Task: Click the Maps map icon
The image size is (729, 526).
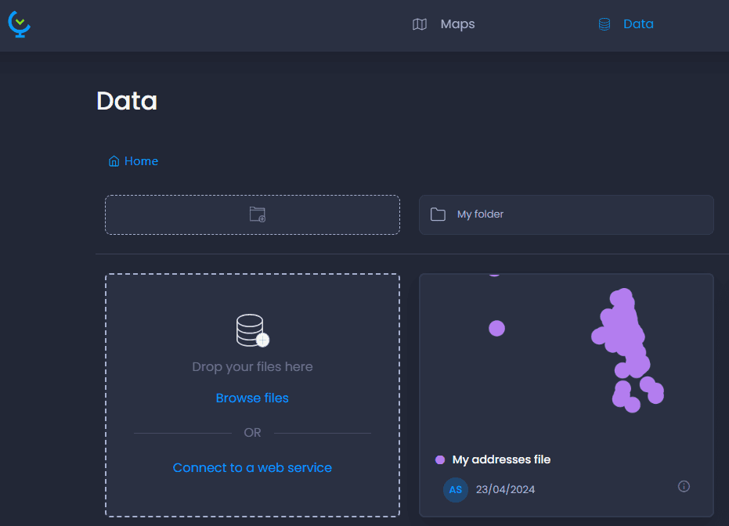Action: click(x=420, y=24)
